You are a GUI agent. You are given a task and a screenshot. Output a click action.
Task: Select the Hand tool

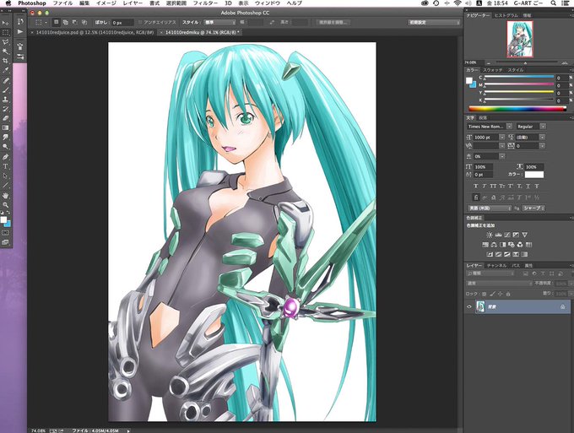(x=6, y=196)
